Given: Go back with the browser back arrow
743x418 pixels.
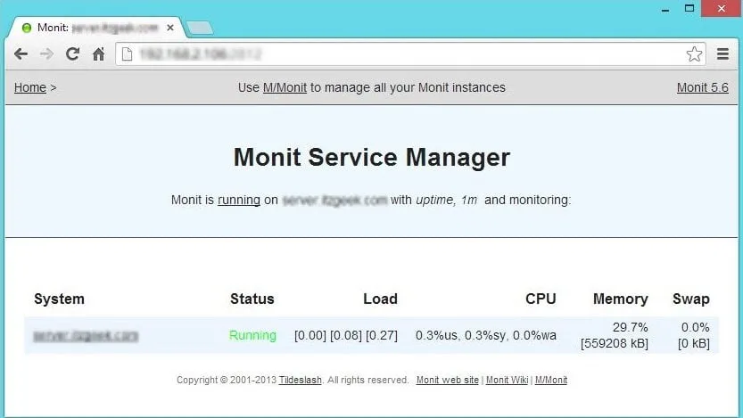Looking at the screenshot, I should pos(21,54).
